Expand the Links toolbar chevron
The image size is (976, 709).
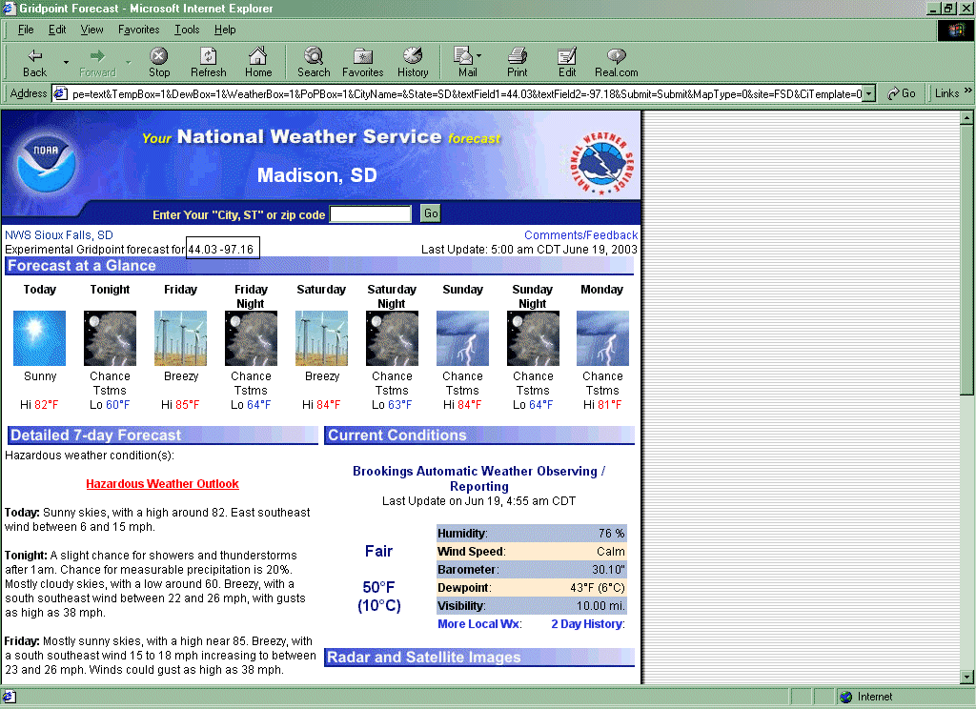pos(968,91)
